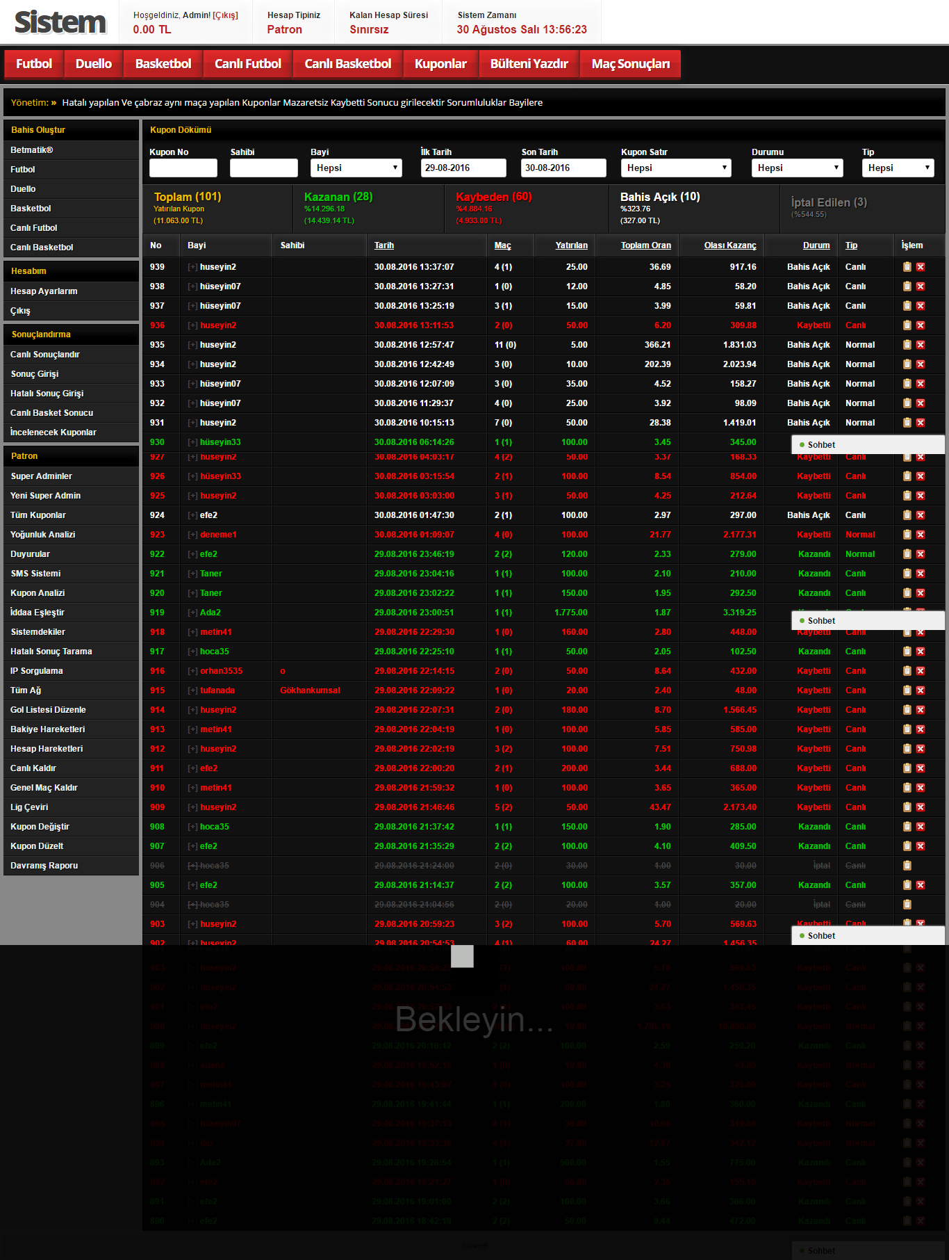Image resolution: width=949 pixels, height=1260 pixels.
Task: Sort table by Toplam Oran column
Action: tap(645, 245)
